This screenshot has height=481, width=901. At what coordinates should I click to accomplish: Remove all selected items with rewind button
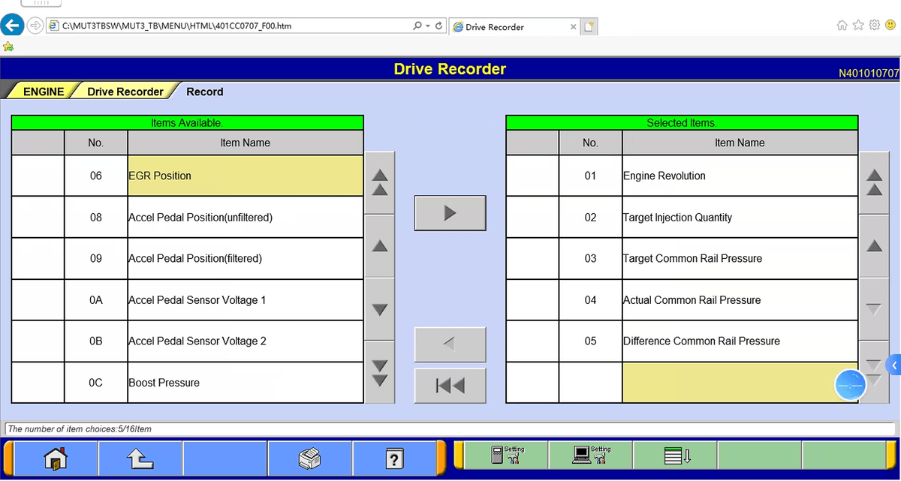coord(450,386)
